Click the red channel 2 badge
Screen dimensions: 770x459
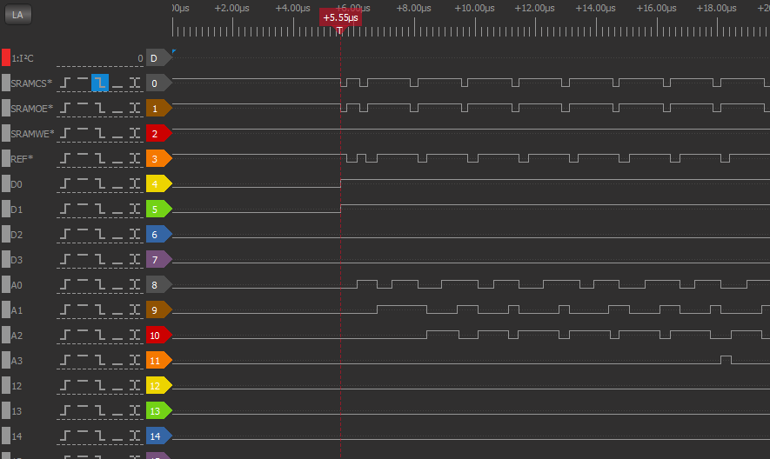tap(158, 134)
